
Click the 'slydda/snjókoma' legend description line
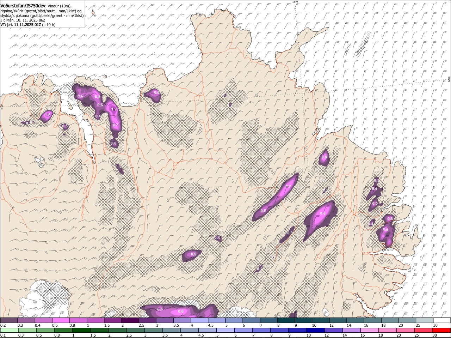tap(42, 16)
